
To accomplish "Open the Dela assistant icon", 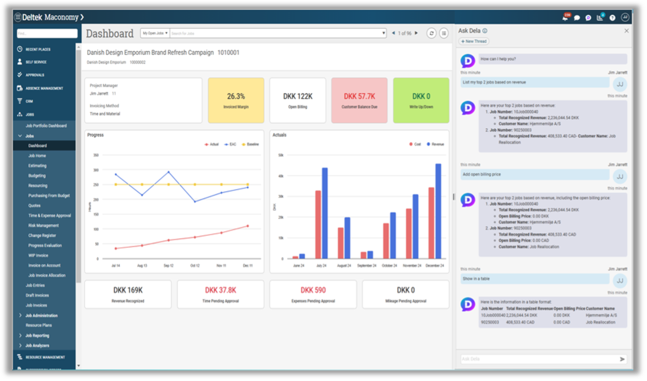I will pyautogui.click(x=588, y=17).
